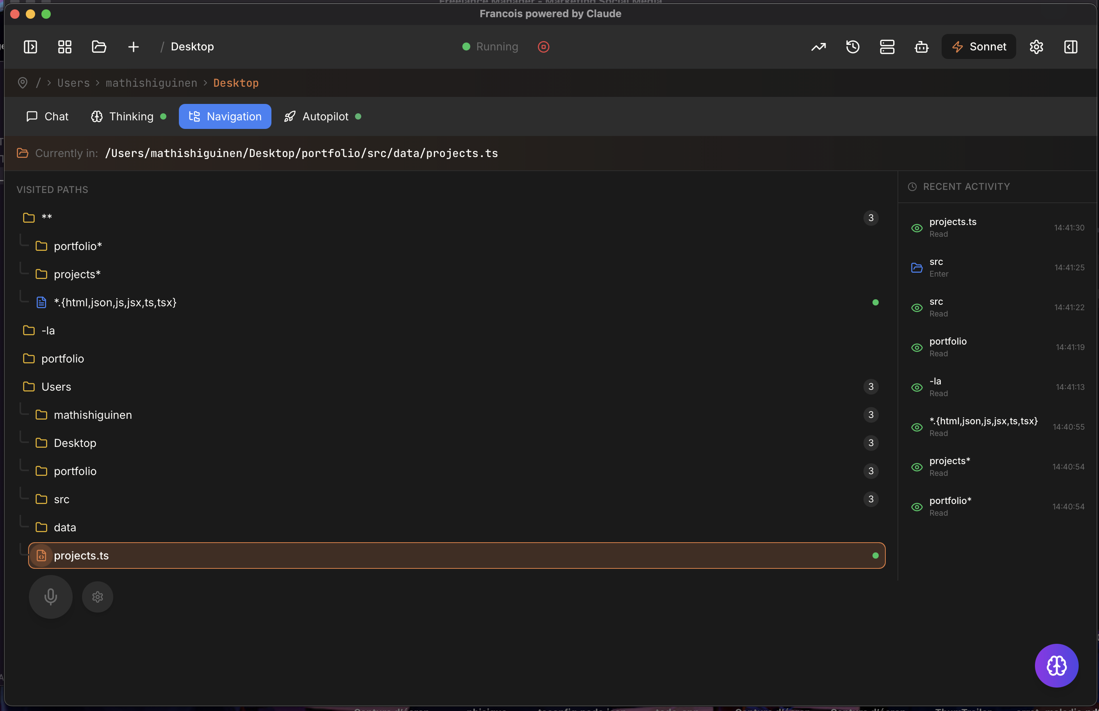
Task: Click eye icon beside projects.ts activity
Action: (x=917, y=228)
